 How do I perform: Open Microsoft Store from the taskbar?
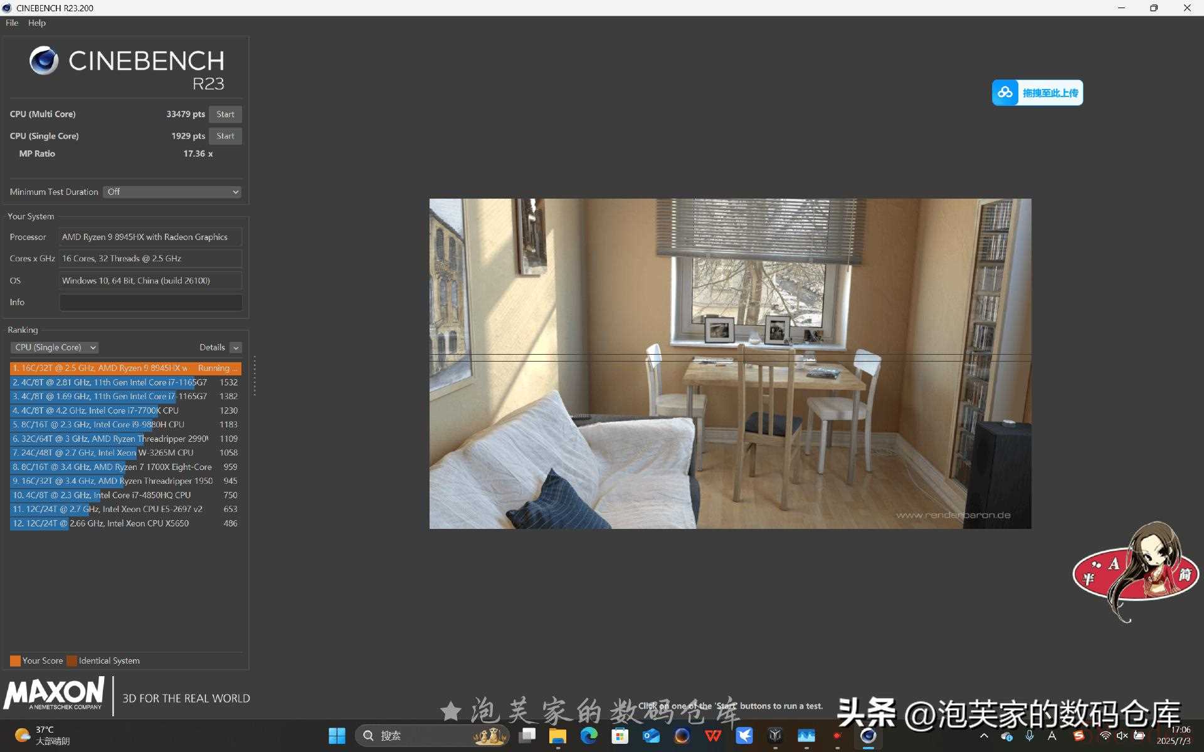point(620,736)
